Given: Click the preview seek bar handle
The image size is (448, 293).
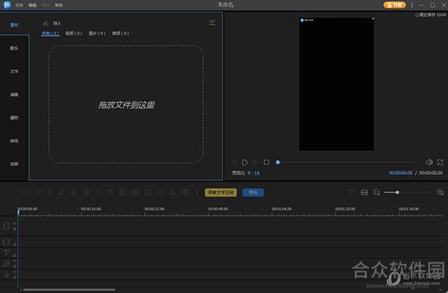Looking at the screenshot, I should 278,162.
